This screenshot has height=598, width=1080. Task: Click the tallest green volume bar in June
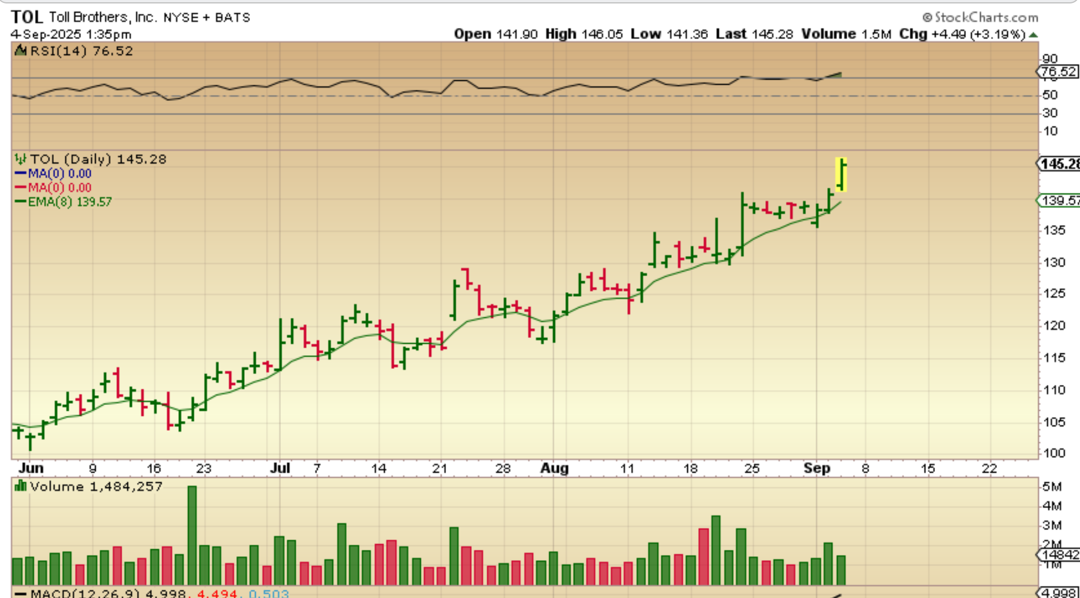click(192, 535)
